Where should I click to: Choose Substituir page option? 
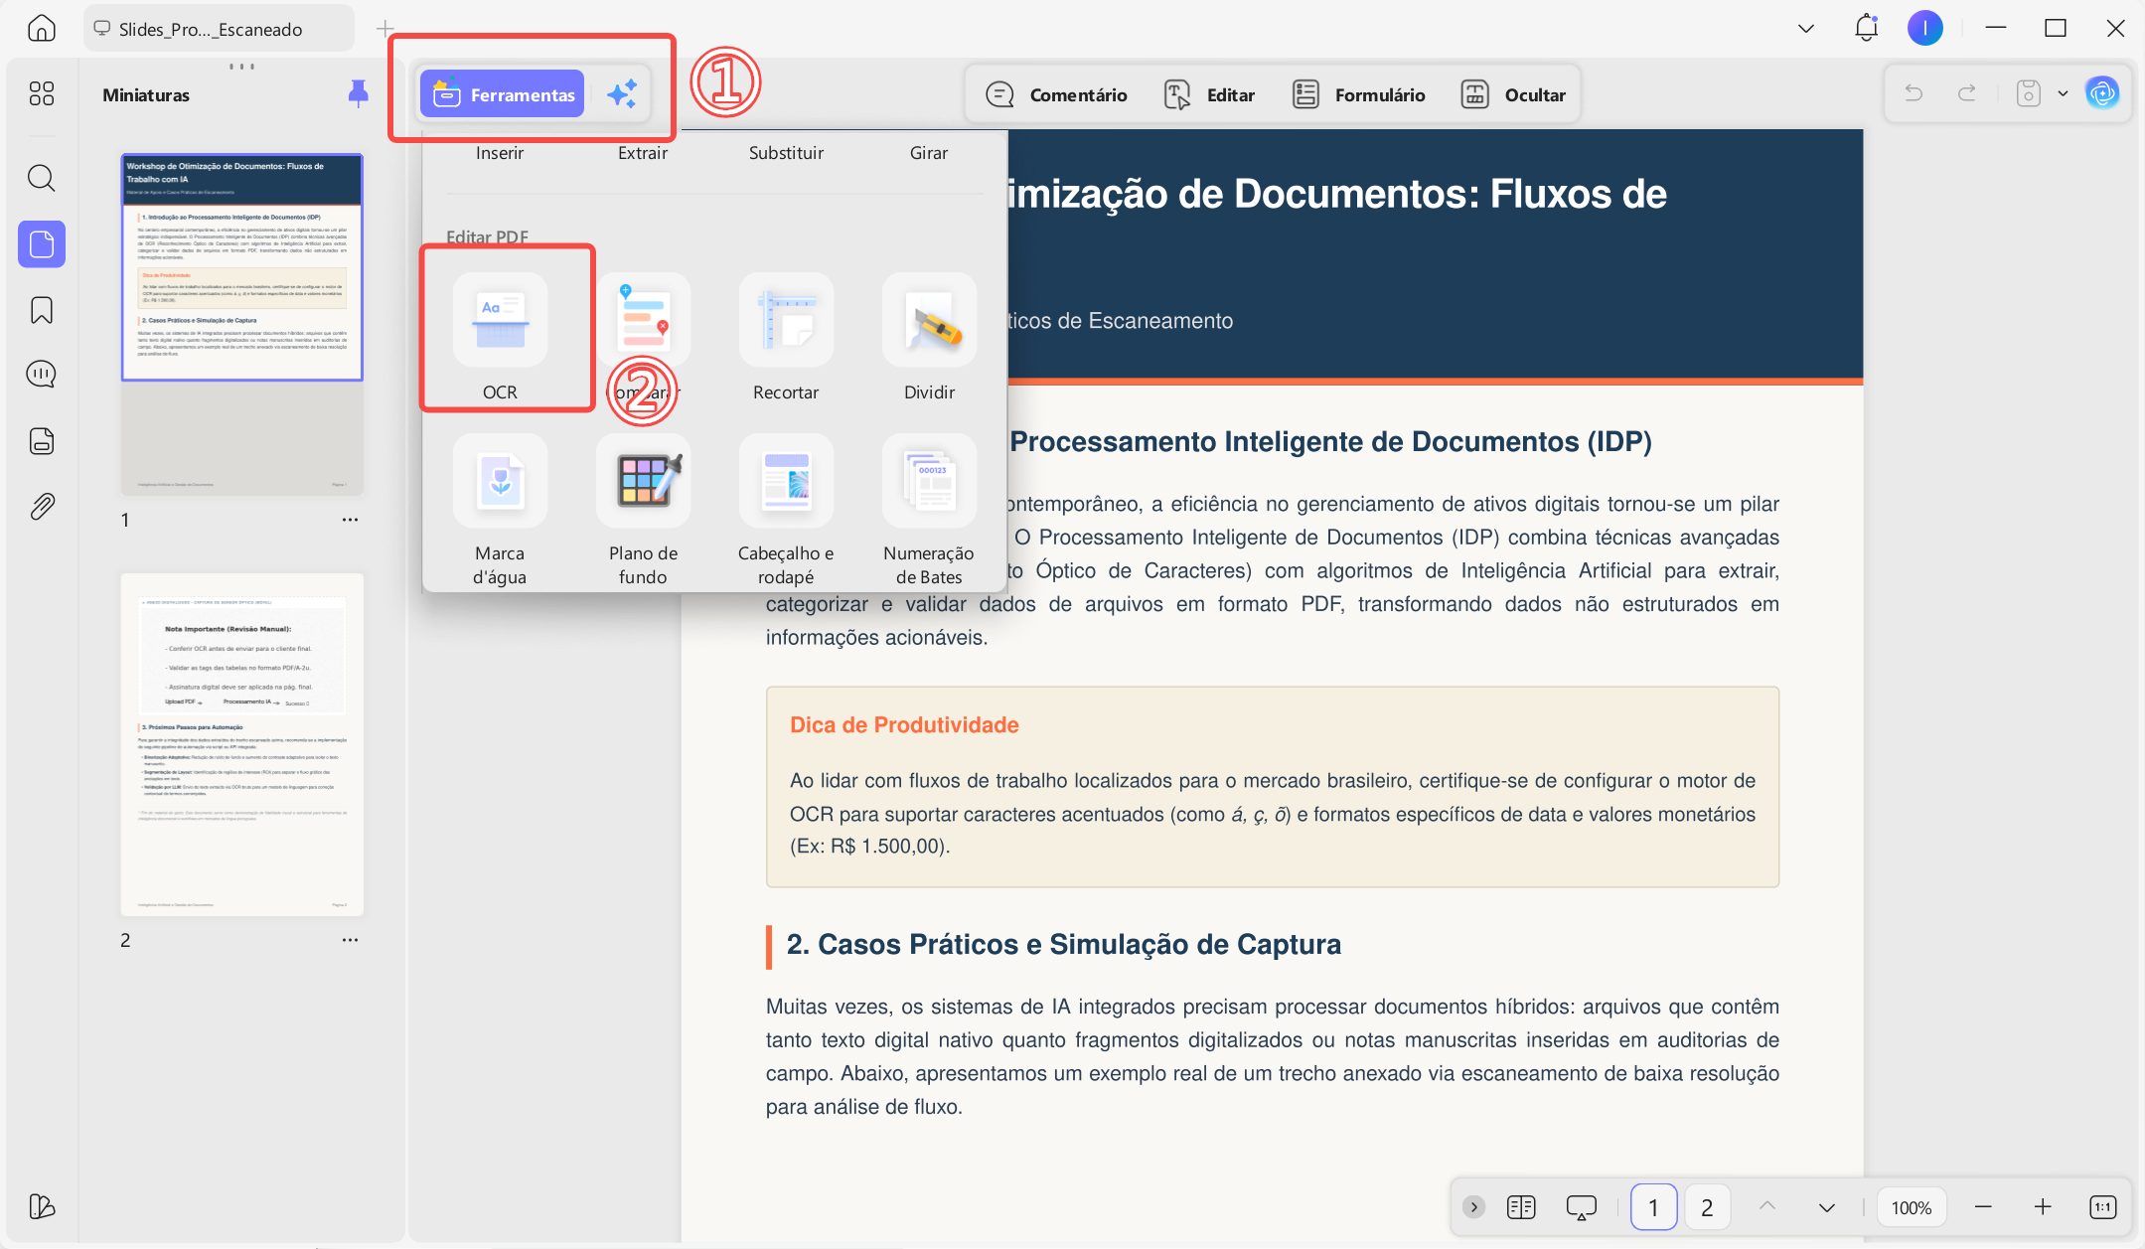coord(786,153)
